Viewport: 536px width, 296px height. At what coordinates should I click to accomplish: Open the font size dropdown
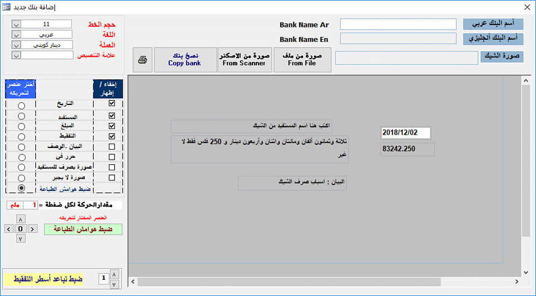tap(16, 24)
